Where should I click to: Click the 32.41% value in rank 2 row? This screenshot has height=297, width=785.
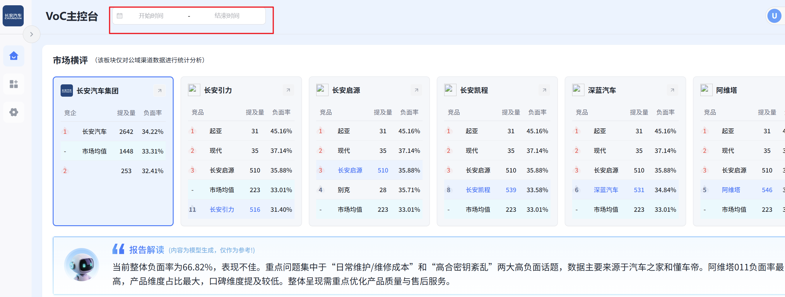pyautogui.click(x=152, y=171)
